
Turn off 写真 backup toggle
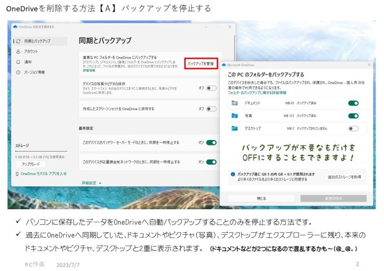354,116
